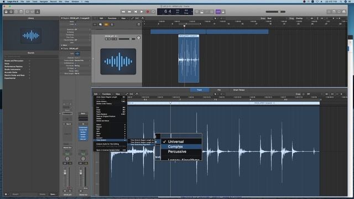Viewport: 354px width, 199px height.
Task: Open the Note Pads icon at top right
Action: click(x=334, y=12)
